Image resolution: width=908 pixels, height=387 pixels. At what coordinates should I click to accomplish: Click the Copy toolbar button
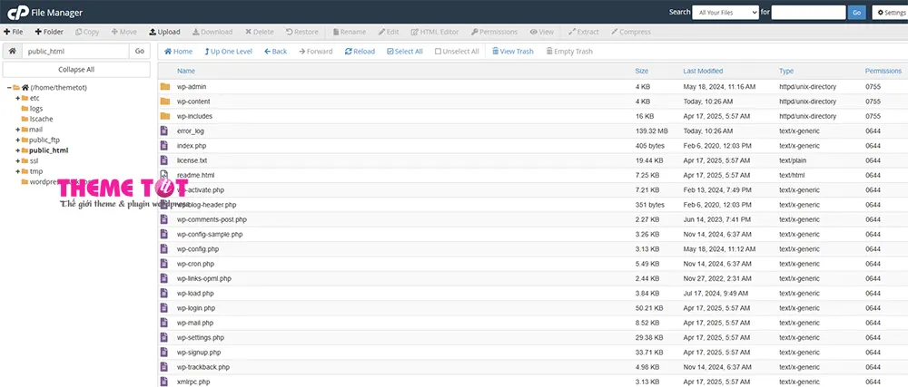87,32
